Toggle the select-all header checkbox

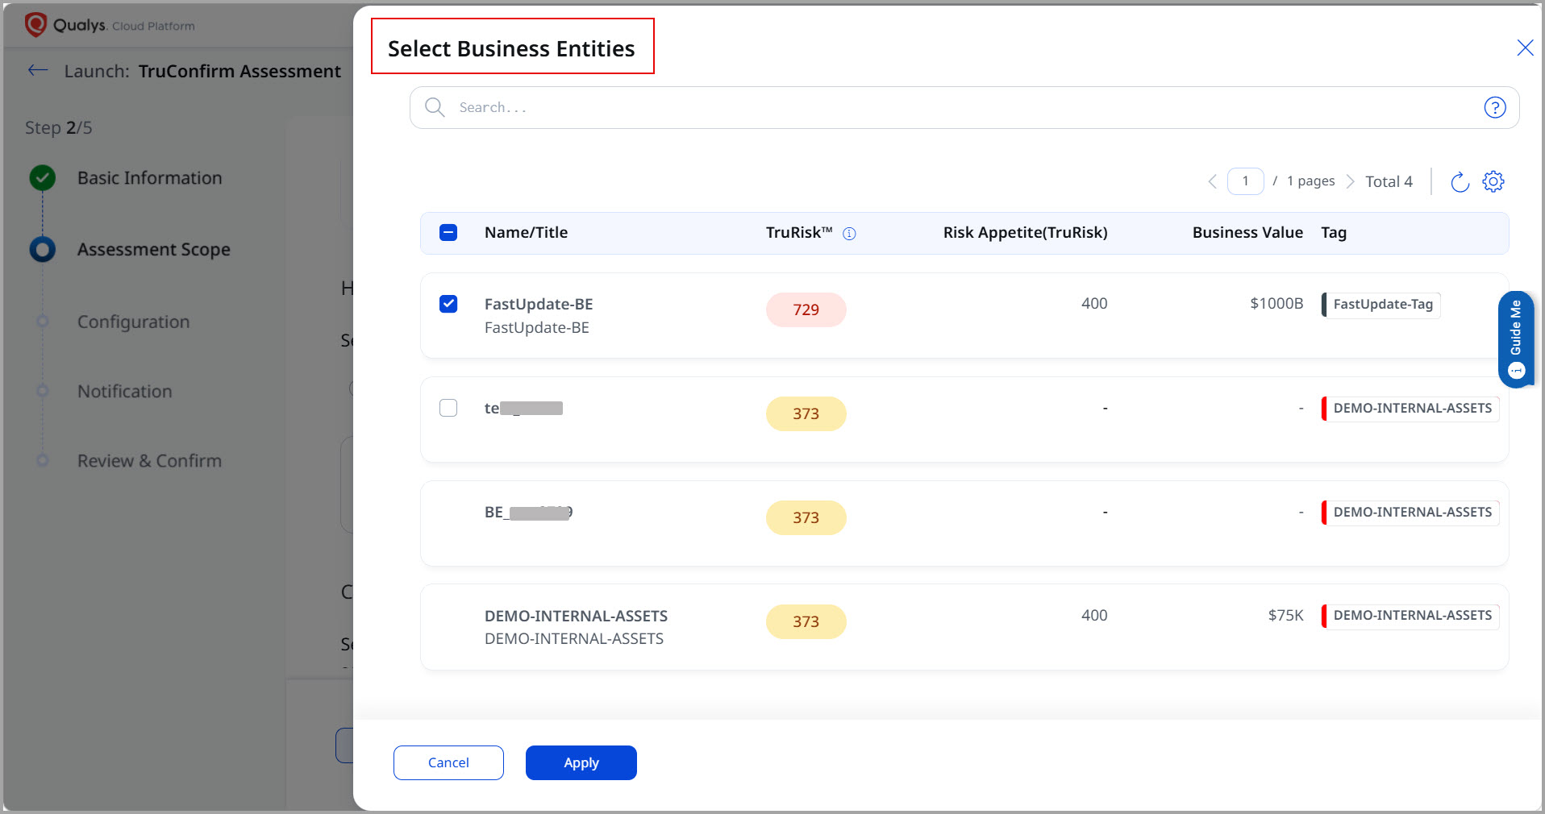coord(448,232)
